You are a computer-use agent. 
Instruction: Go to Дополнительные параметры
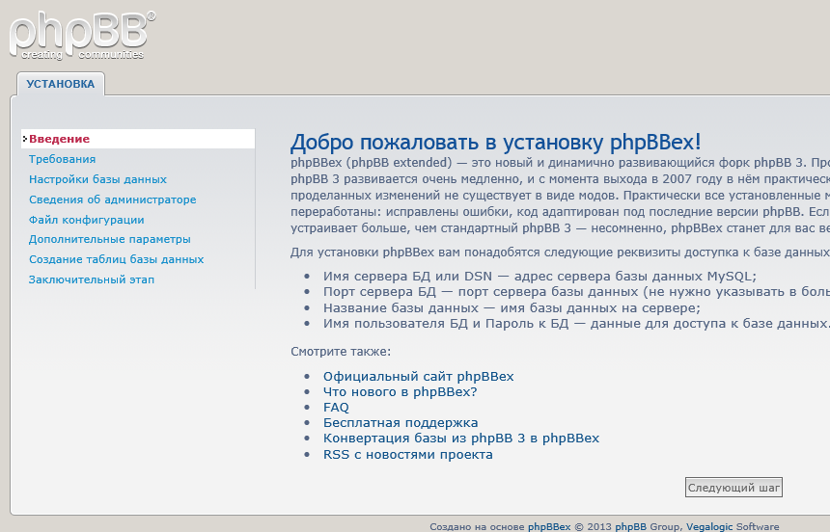tap(110, 239)
